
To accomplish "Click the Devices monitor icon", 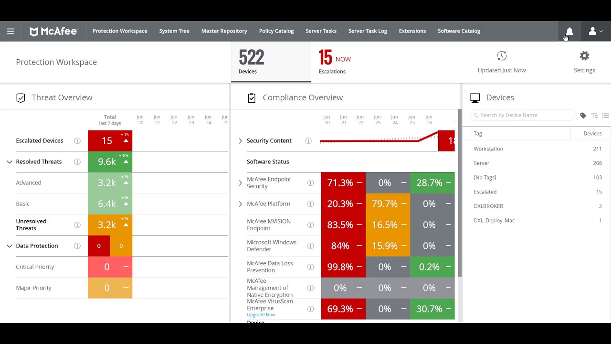I will 475,98.
